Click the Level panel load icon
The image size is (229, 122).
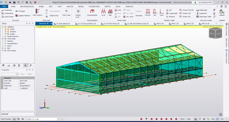tap(103, 12)
